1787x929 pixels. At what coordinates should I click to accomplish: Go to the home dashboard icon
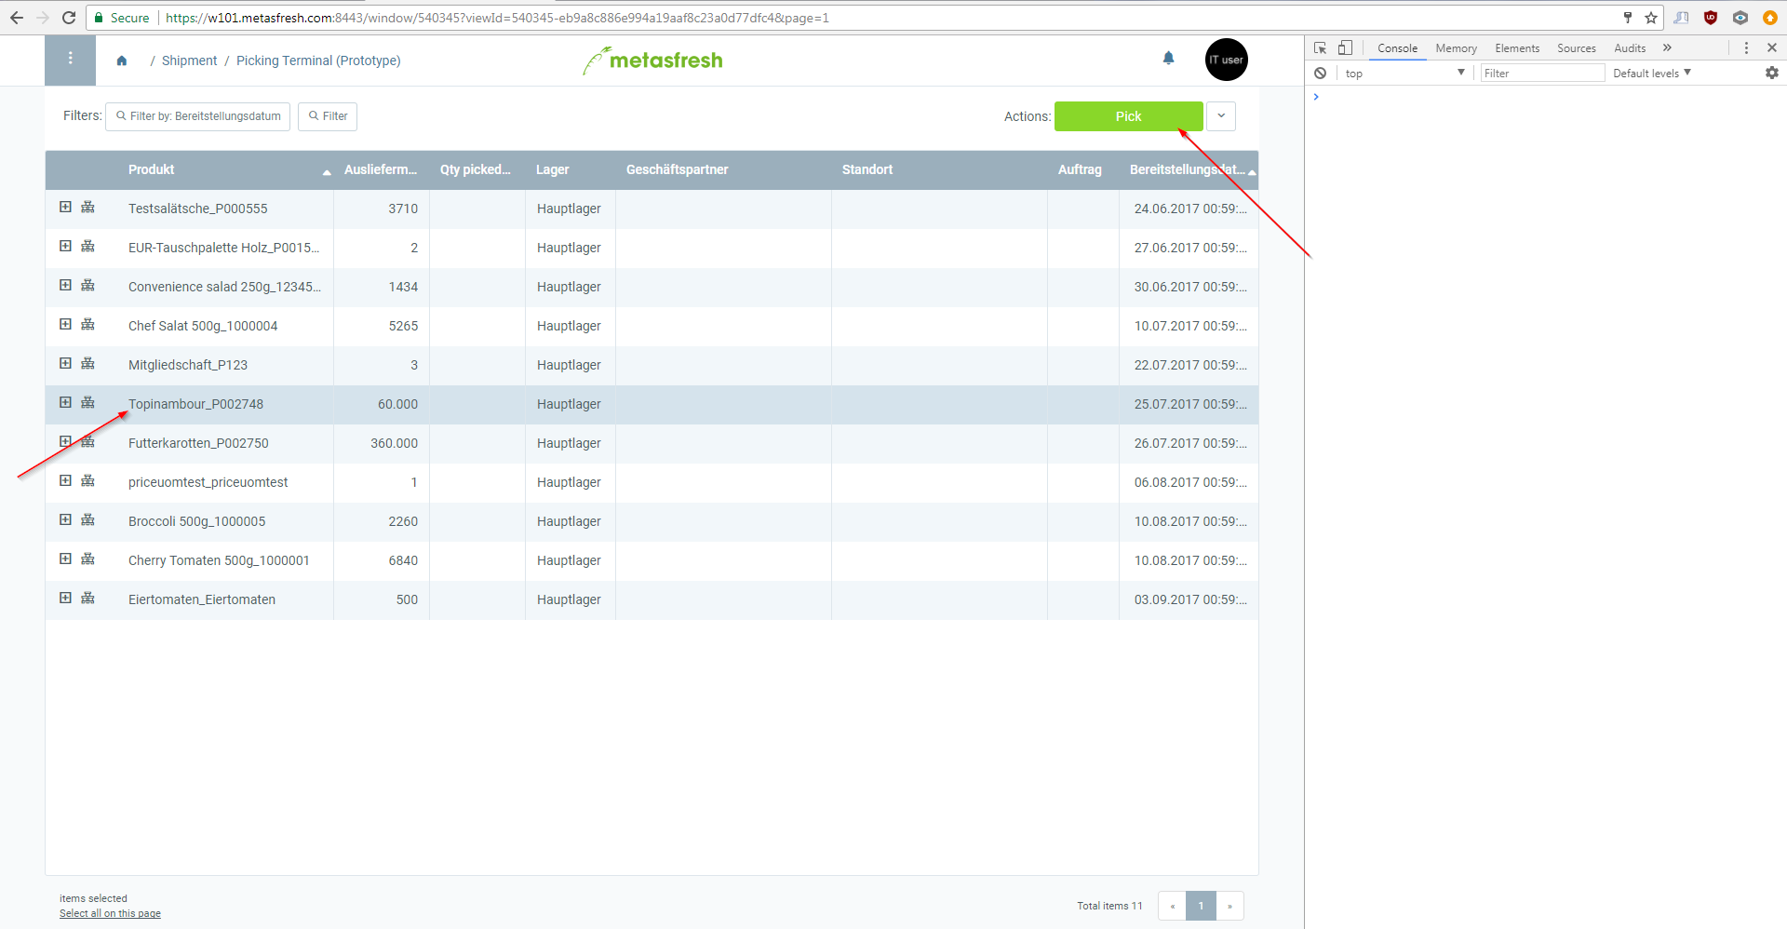click(122, 61)
